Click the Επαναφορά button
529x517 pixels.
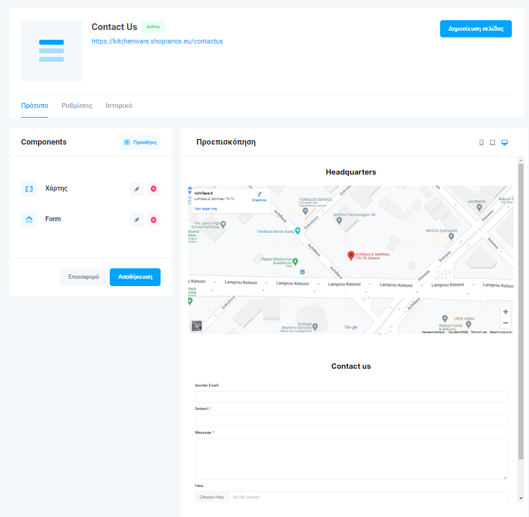[83, 277]
